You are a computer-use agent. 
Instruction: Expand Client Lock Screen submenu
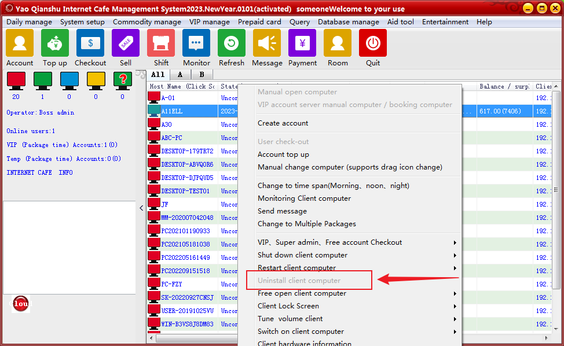pyautogui.click(x=455, y=307)
